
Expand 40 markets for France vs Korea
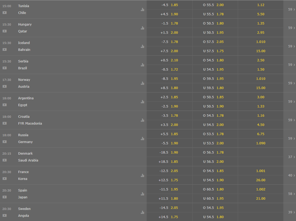291,175
